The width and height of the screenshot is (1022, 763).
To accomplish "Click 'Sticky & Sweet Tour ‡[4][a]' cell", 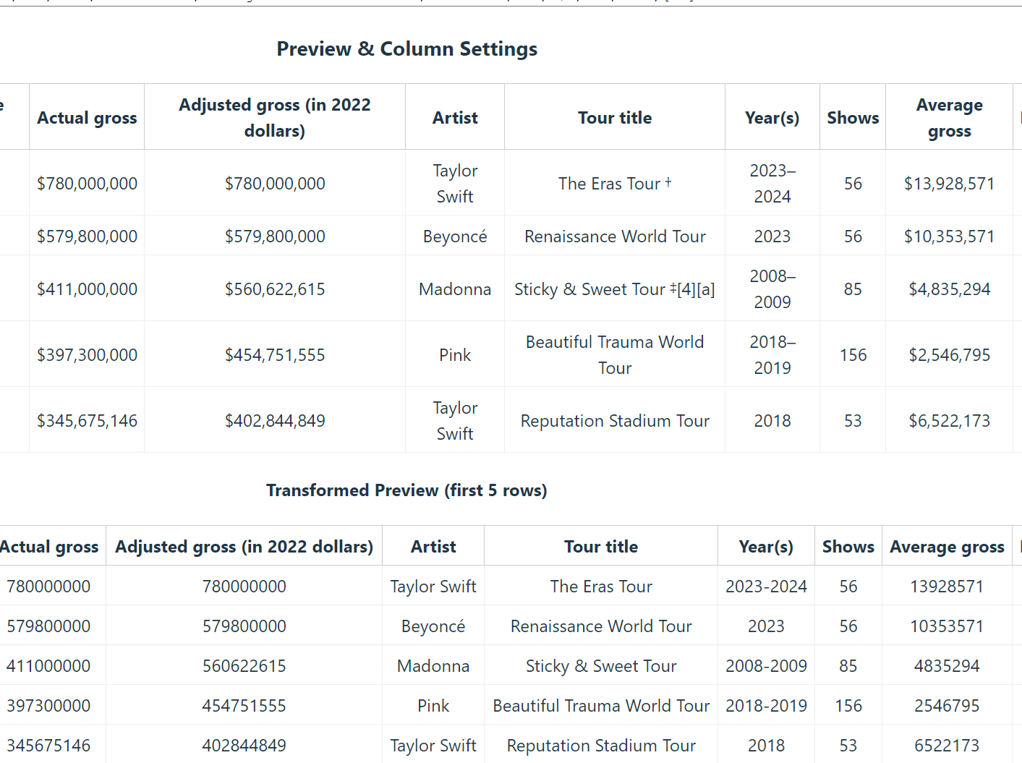I will coord(615,289).
